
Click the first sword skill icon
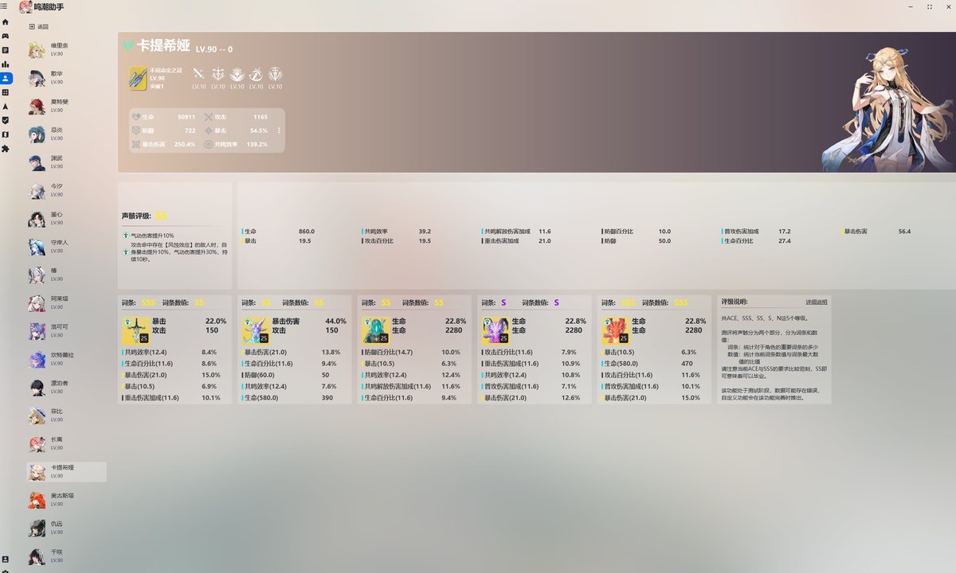click(x=198, y=73)
